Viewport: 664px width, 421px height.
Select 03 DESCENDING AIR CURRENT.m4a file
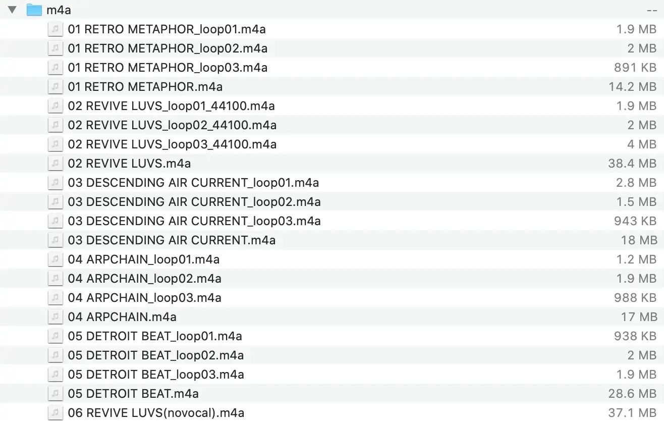172,240
